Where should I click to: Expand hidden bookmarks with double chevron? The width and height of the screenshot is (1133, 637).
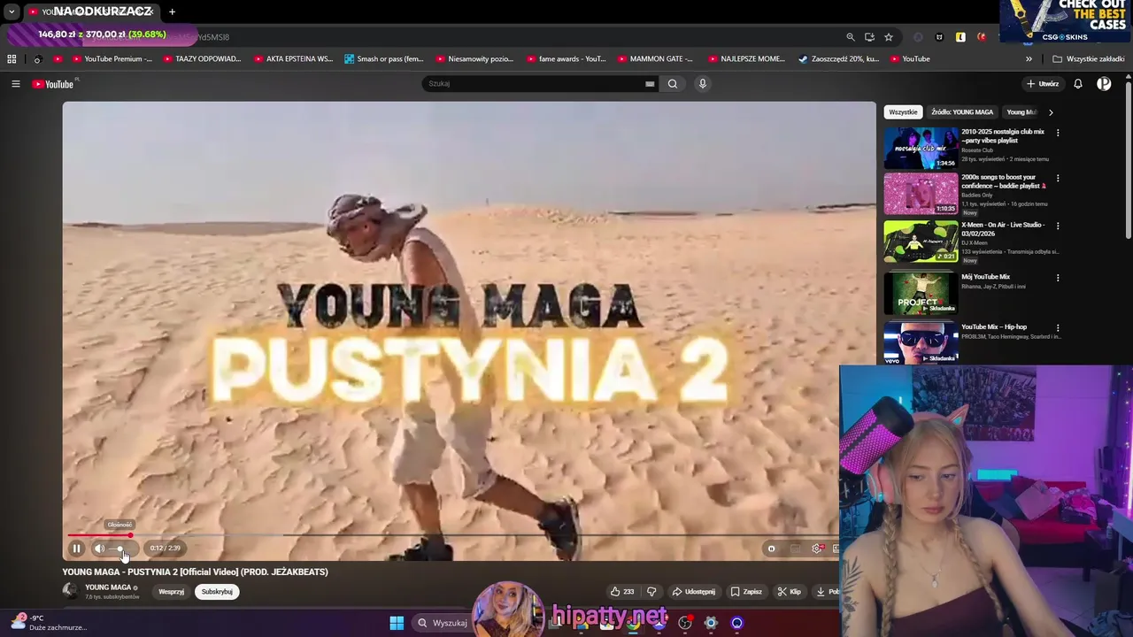1029,59
